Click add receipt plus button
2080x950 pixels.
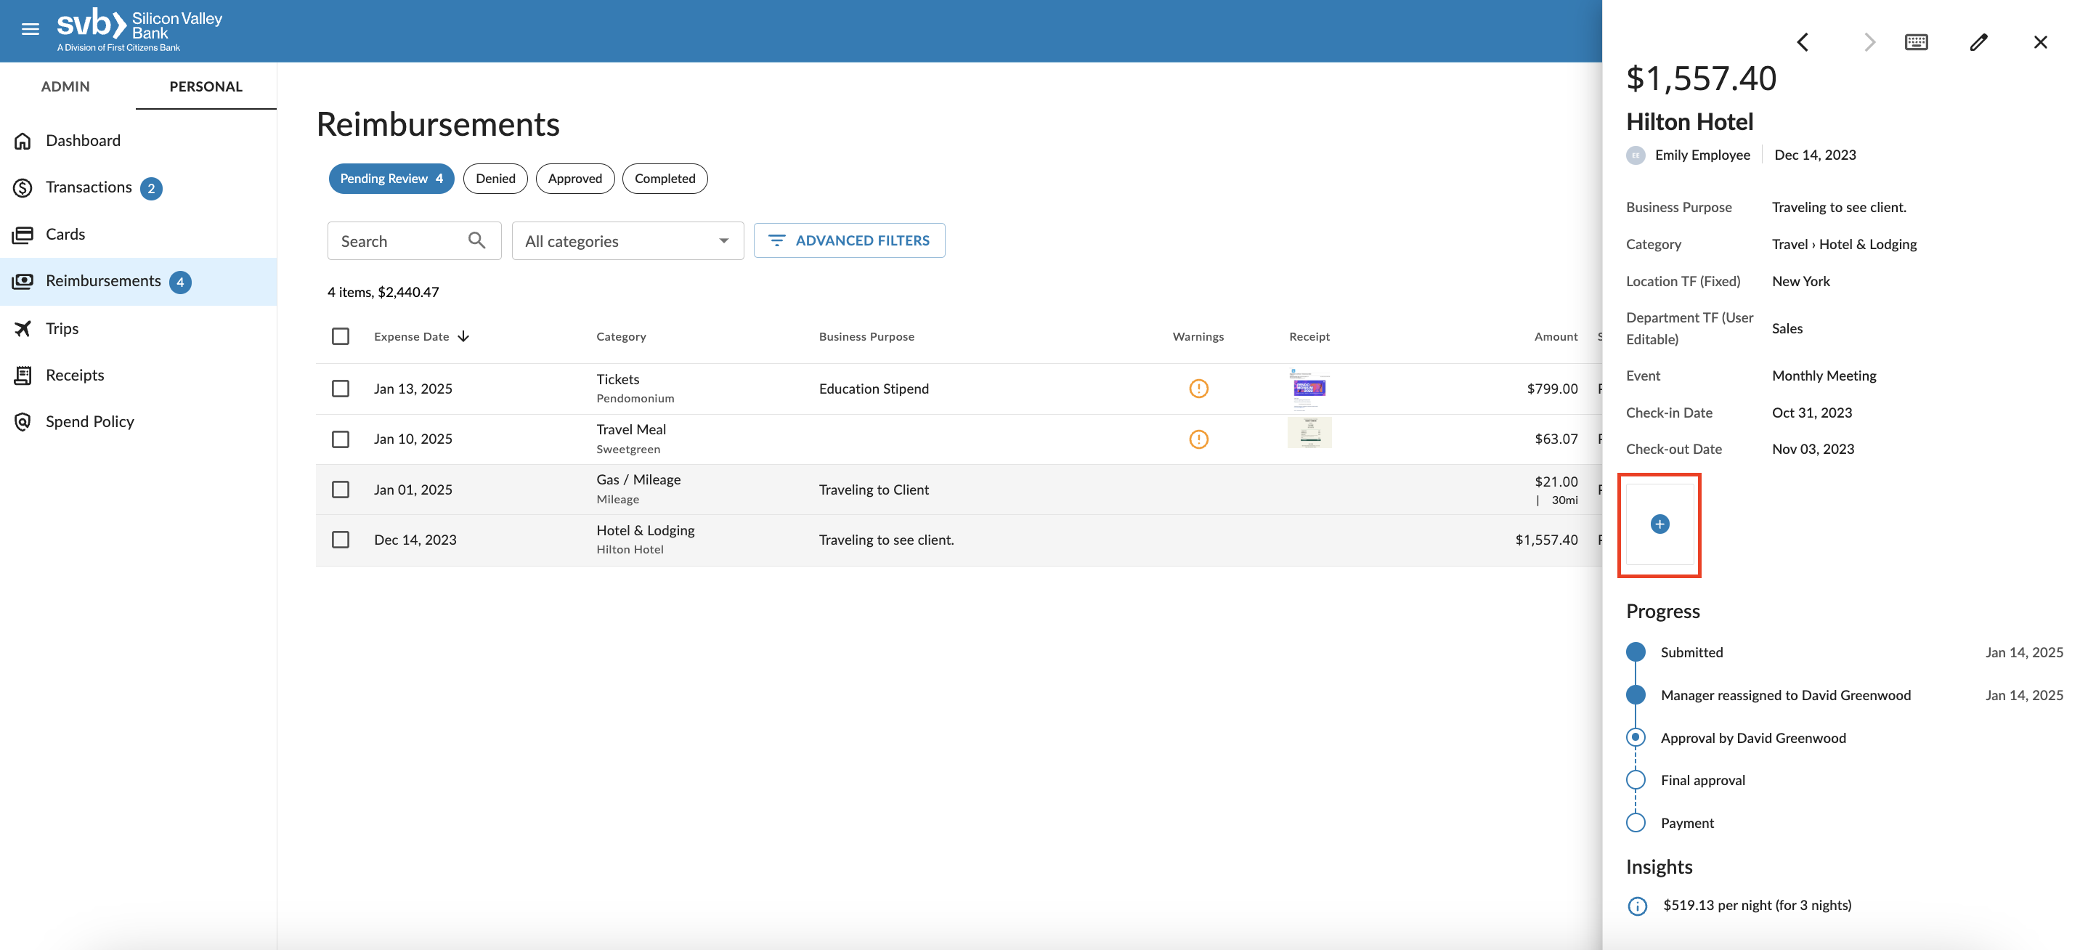tap(1659, 523)
